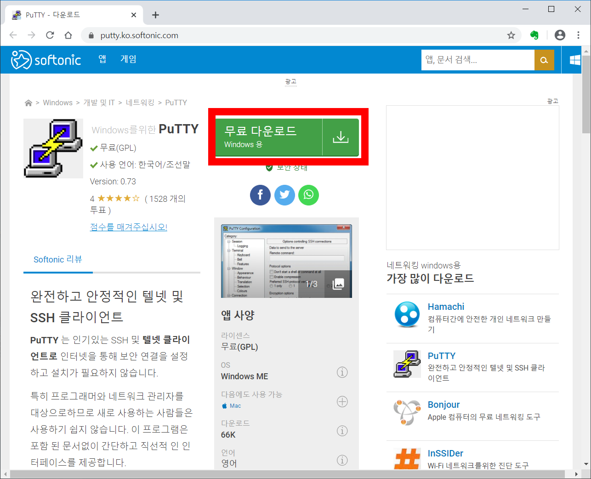Screen dimensions: 591x479
Task: Open the Evernote extension icon
Action: pyautogui.click(x=534, y=35)
